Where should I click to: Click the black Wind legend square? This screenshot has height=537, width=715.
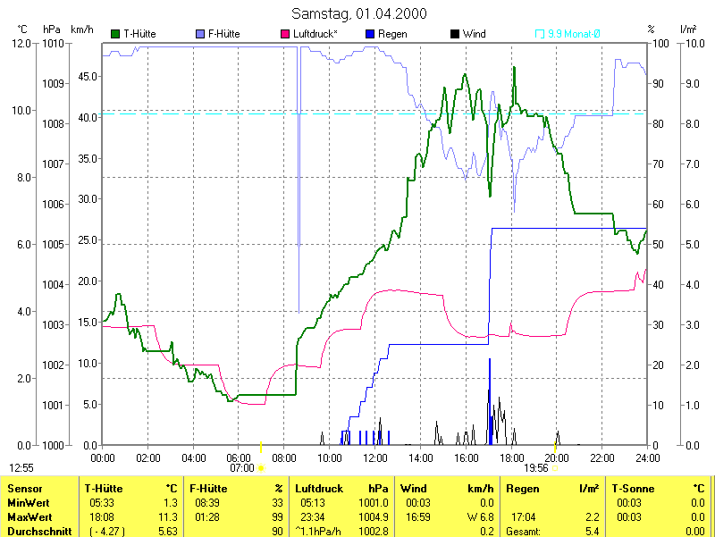point(455,34)
